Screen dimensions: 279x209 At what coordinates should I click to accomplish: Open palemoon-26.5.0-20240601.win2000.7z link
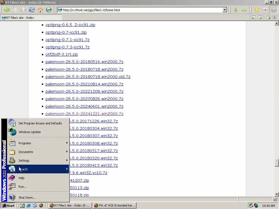tap(84, 106)
